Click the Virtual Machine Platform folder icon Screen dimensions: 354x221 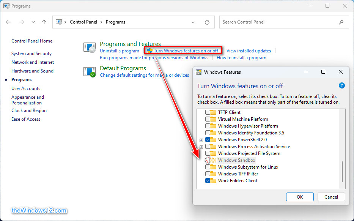pos(213,119)
